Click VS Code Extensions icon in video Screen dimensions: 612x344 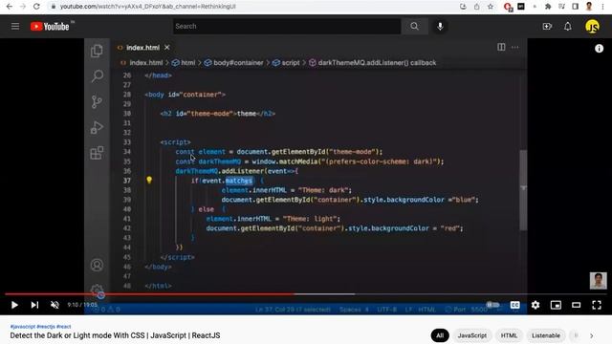coord(97,153)
